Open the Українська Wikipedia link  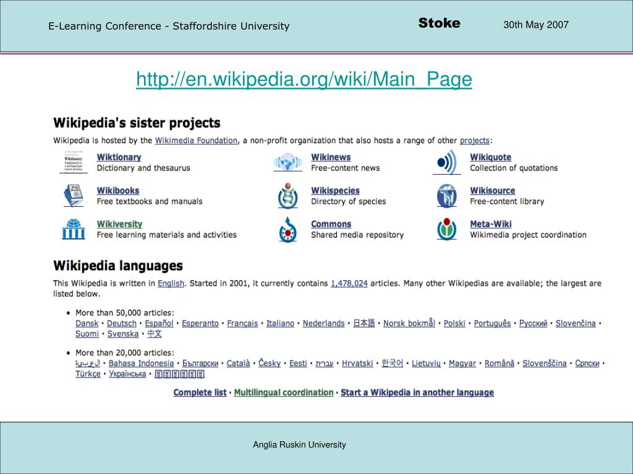[x=127, y=373]
